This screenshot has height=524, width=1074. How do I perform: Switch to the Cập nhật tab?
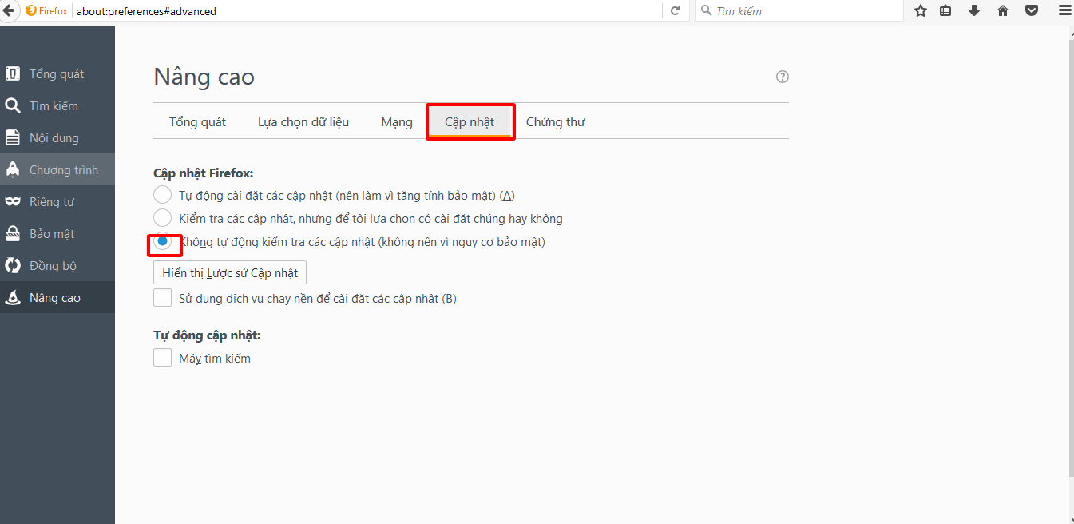470,122
